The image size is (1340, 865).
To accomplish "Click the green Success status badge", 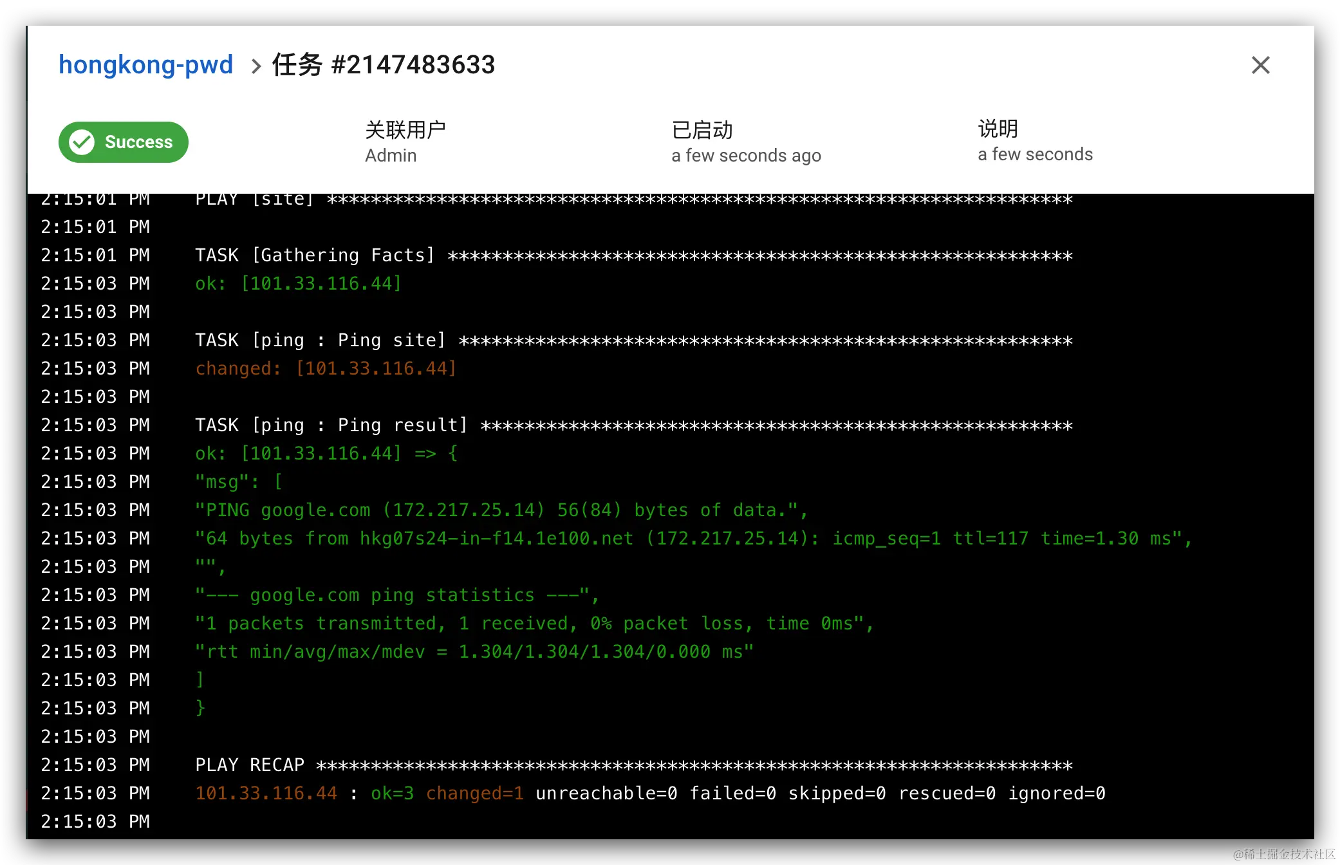I will (124, 142).
